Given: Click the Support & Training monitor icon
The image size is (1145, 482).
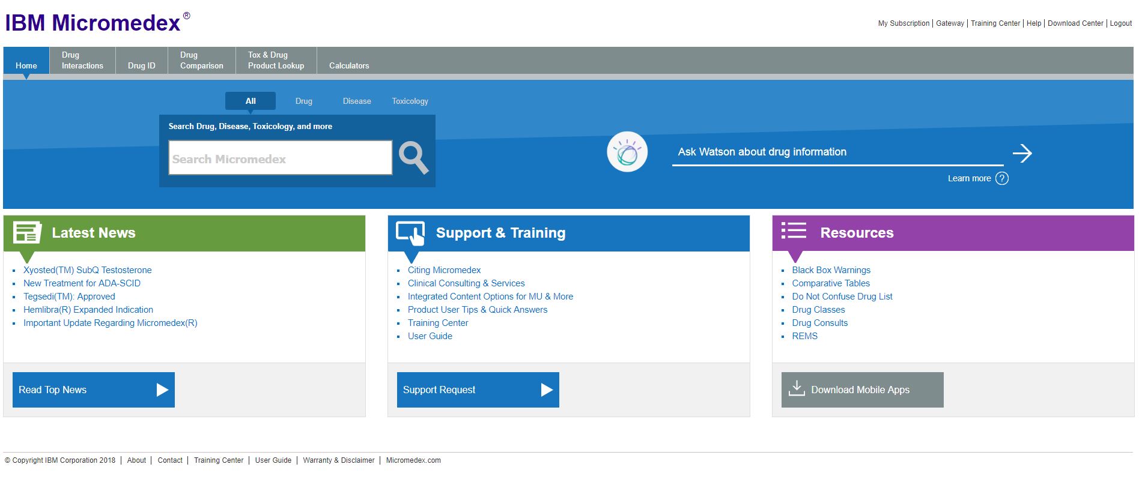Looking at the screenshot, I should 410,233.
